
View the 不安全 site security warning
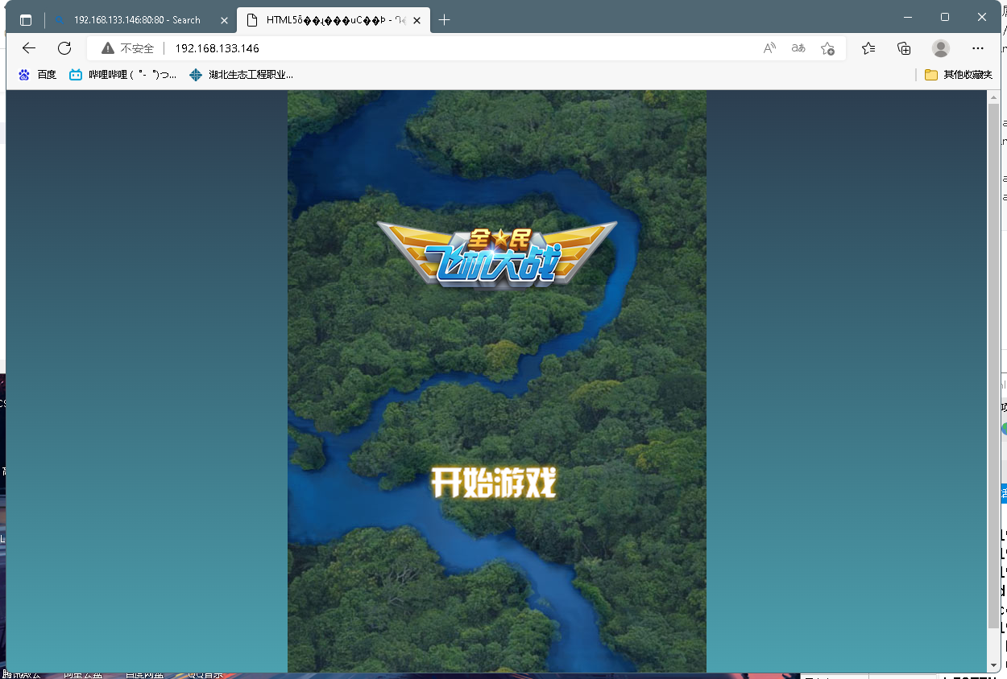[127, 48]
